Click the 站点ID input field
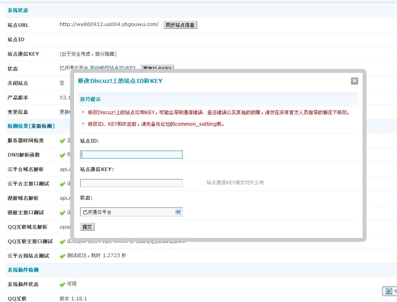Viewport: 397px width, 302px height. (x=131, y=155)
